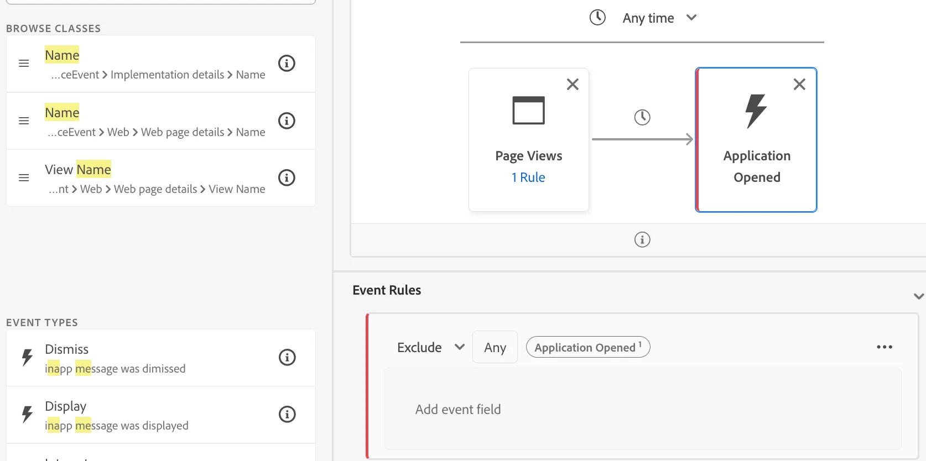
Task: Remove the Application Opened event card
Action: click(x=799, y=84)
